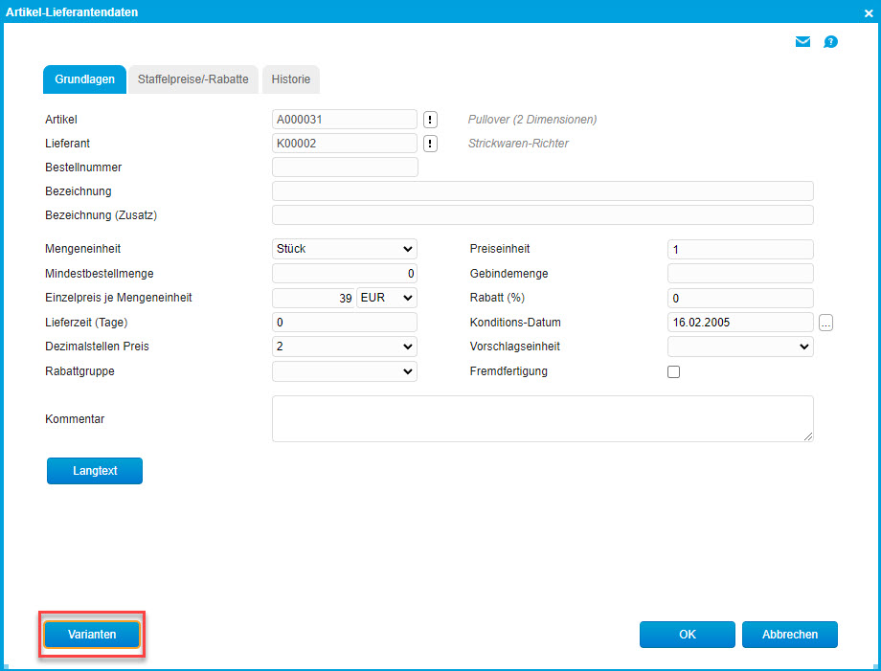Switch to the Staffelpreise/-Rabatte tab

[193, 79]
